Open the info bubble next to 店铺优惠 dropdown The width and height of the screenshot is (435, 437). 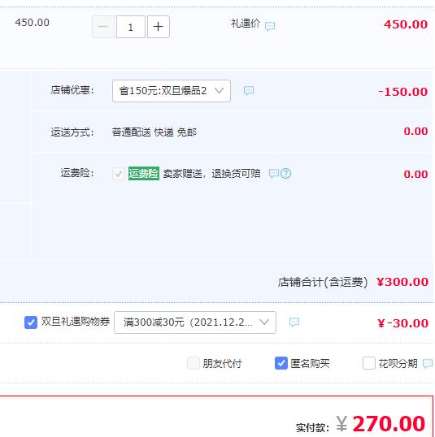tap(249, 91)
